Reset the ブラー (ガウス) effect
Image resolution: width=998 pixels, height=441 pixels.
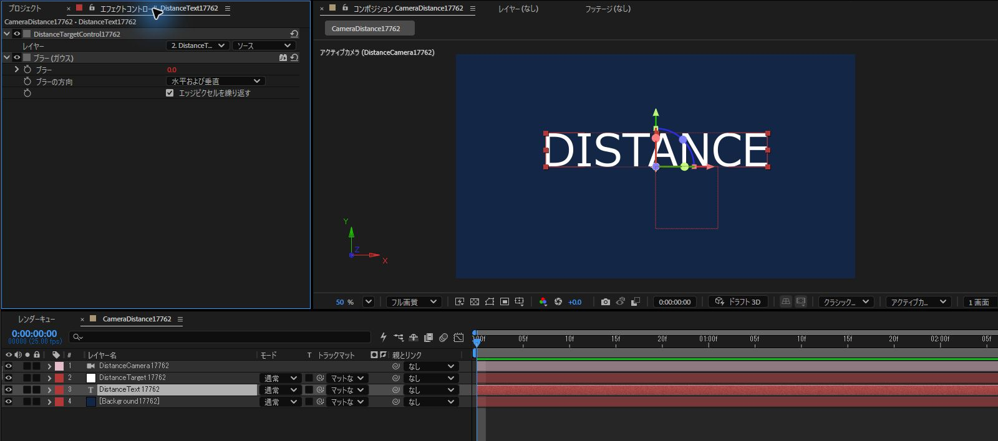294,57
